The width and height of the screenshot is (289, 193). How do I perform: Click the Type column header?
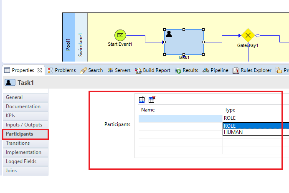(256, 110)
